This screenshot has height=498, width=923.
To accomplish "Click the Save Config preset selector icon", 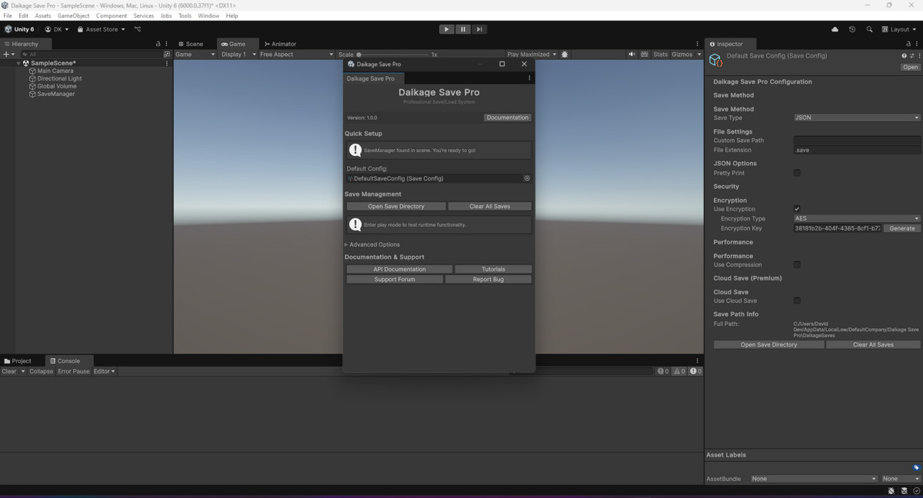I will pyautogui.click(x=912, y=55).
